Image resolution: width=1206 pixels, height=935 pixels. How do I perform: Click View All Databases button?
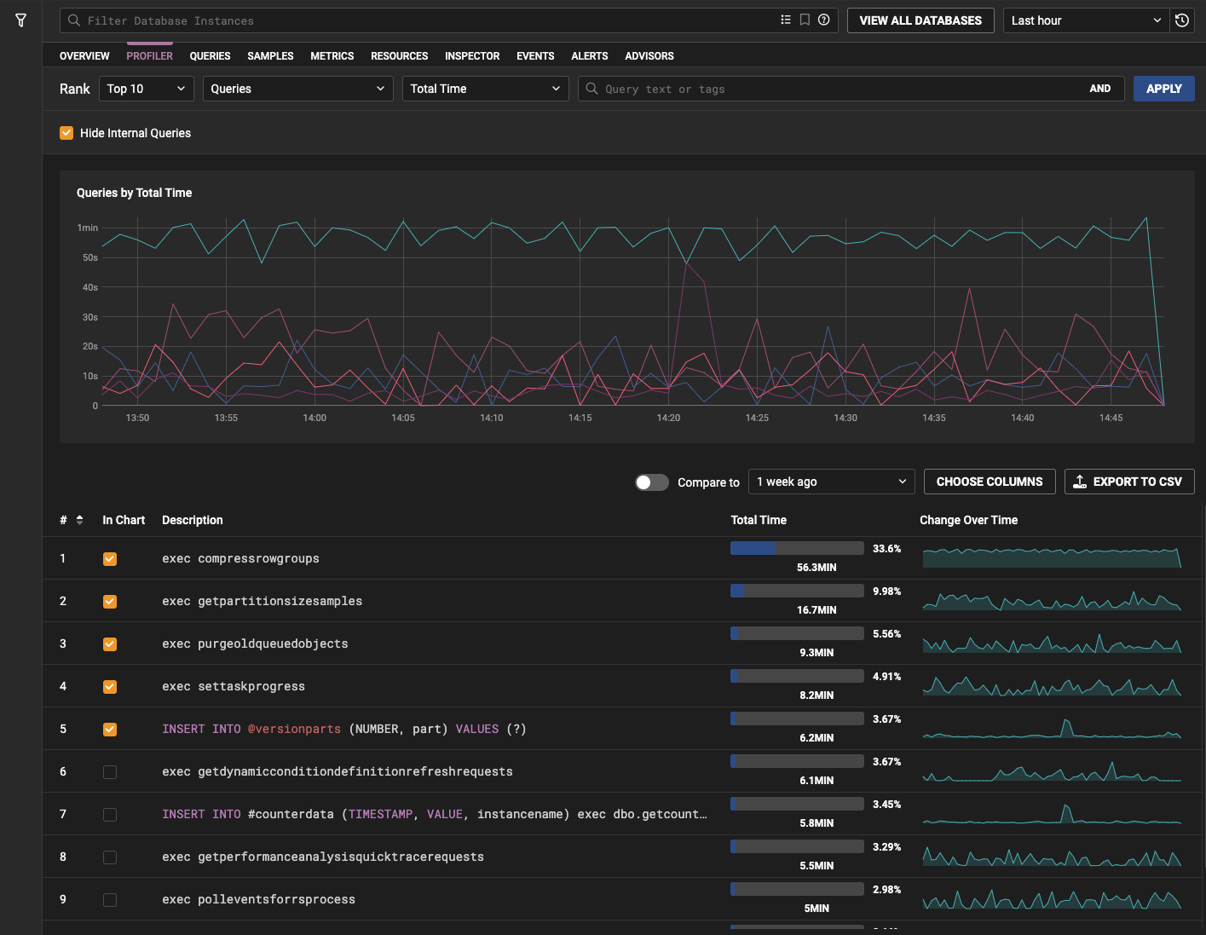[920, 20]
